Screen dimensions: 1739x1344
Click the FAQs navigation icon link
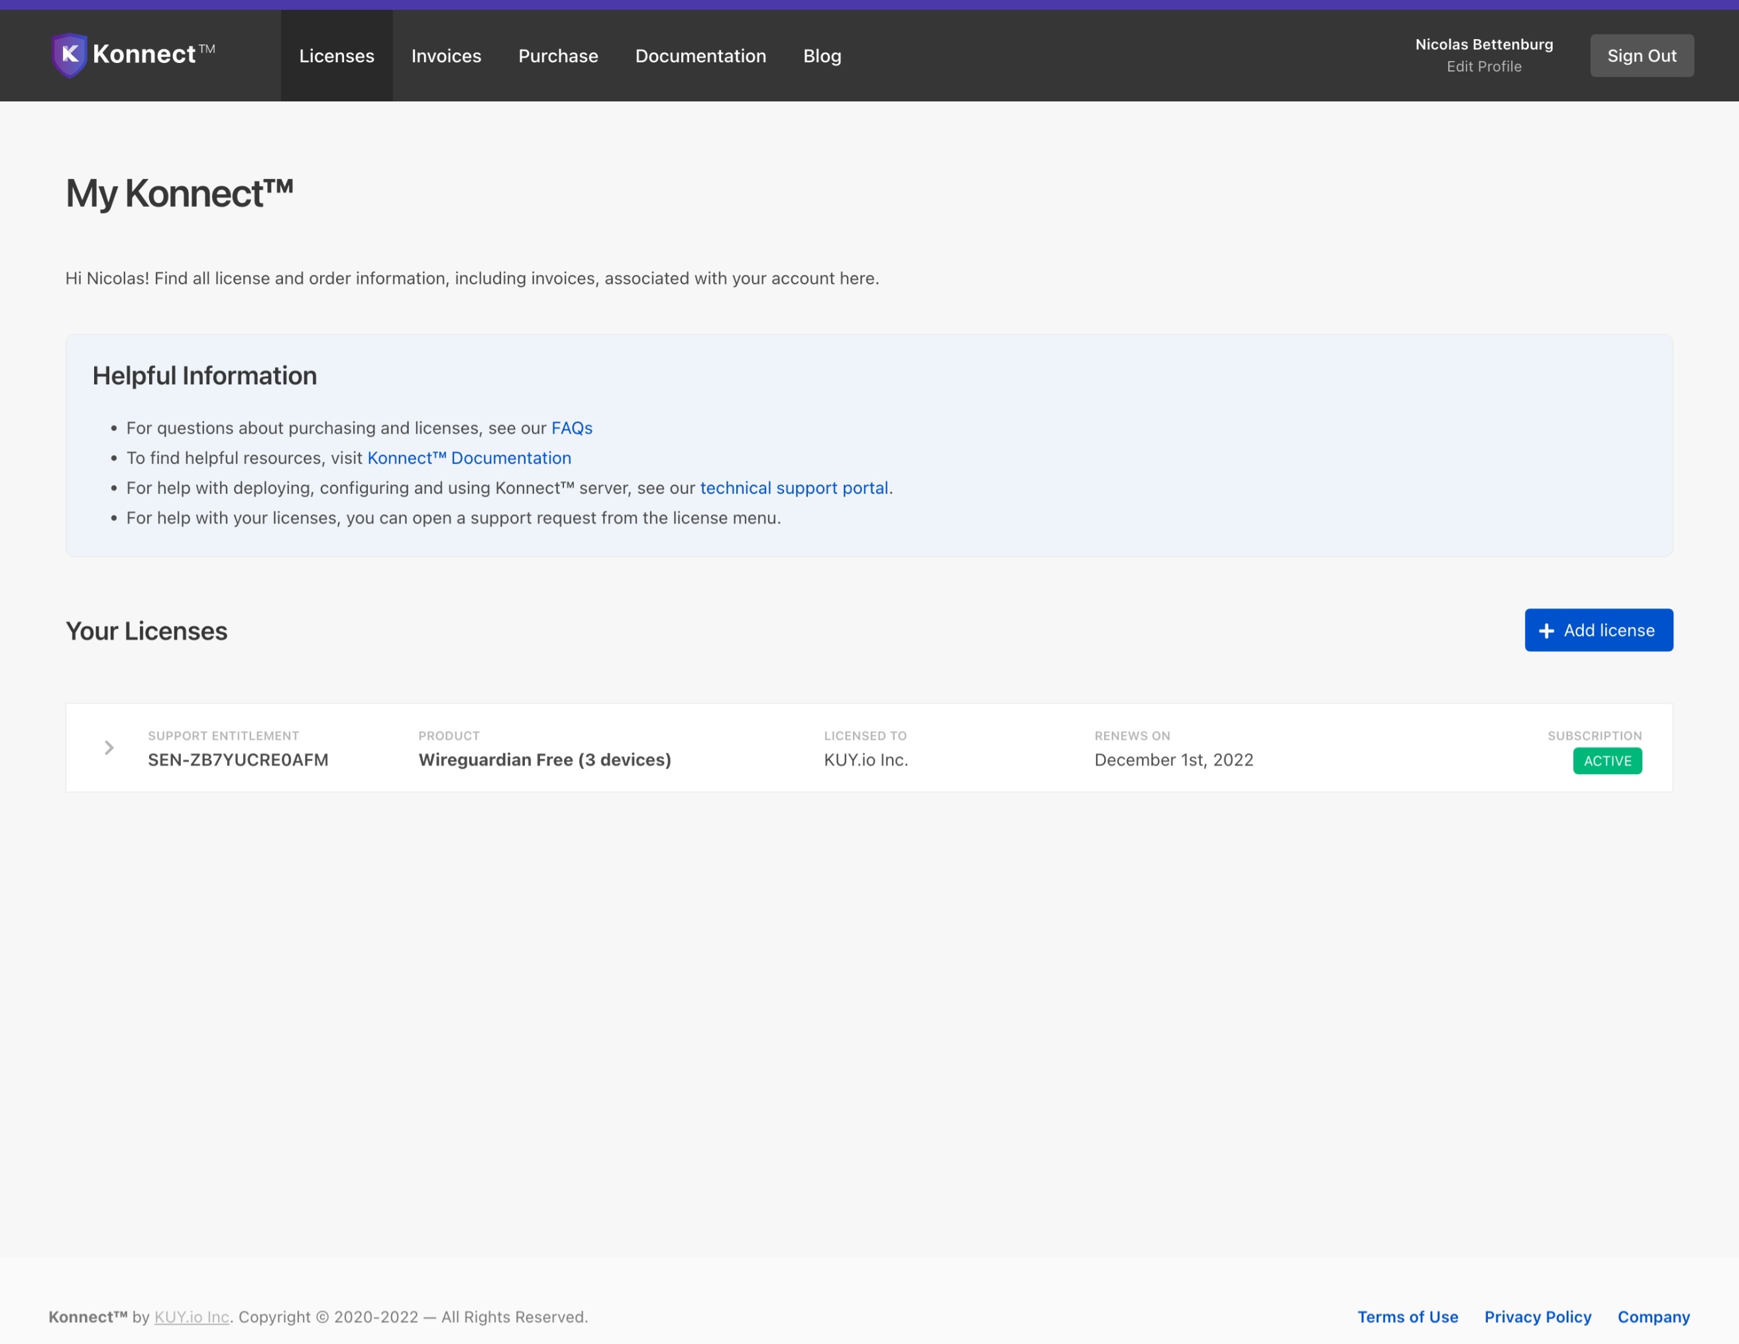point(570,427)
